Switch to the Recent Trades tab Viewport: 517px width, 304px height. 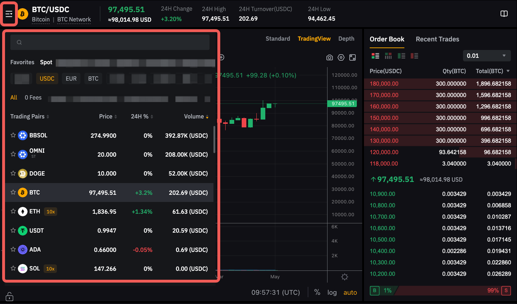tap(437, 39)
